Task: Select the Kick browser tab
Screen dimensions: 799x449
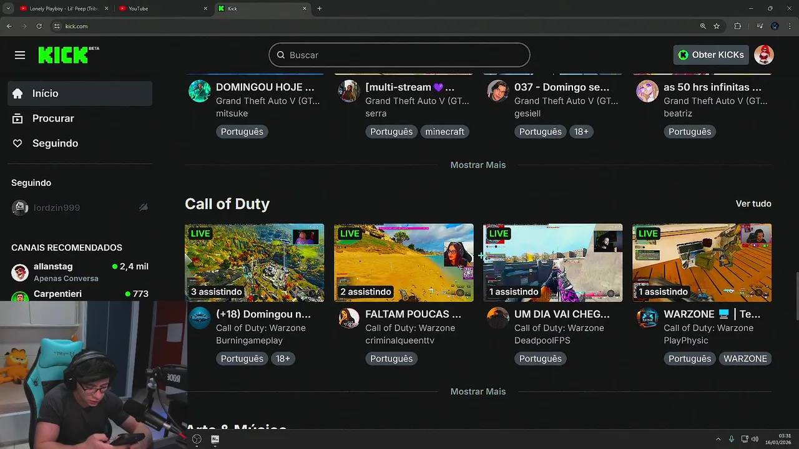Action: point(263,9)
